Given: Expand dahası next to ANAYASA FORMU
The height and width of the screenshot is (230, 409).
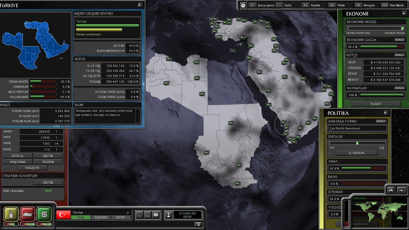Looking at the screenshot, I should [x=381, y=121].
